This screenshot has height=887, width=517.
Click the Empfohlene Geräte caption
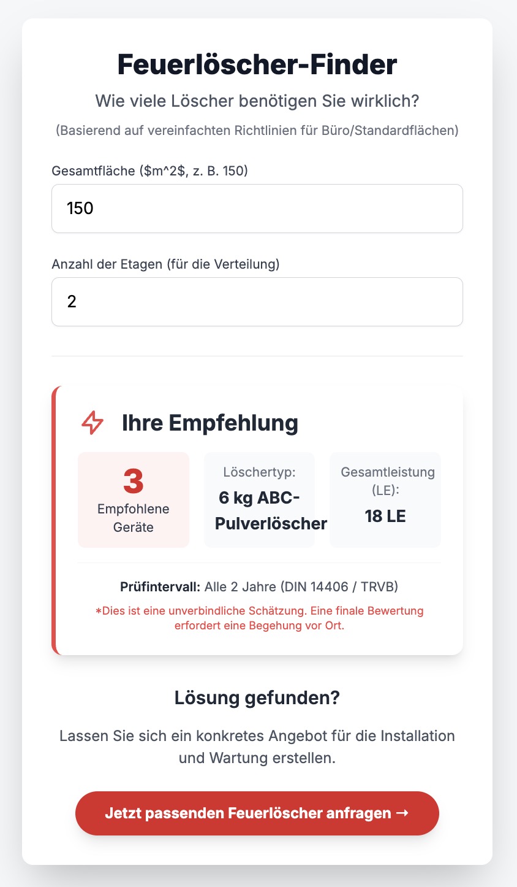(x=134, y=518)
